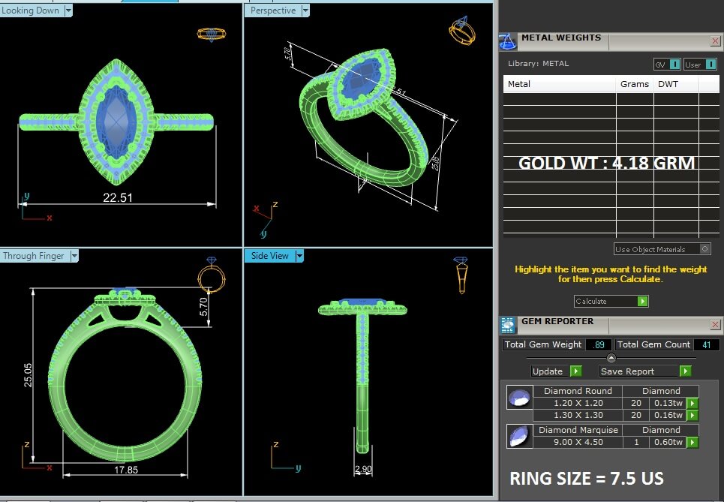Click green arrow beside 0.16tw row
Screen dimensions: 724x502
click(692, 415)
